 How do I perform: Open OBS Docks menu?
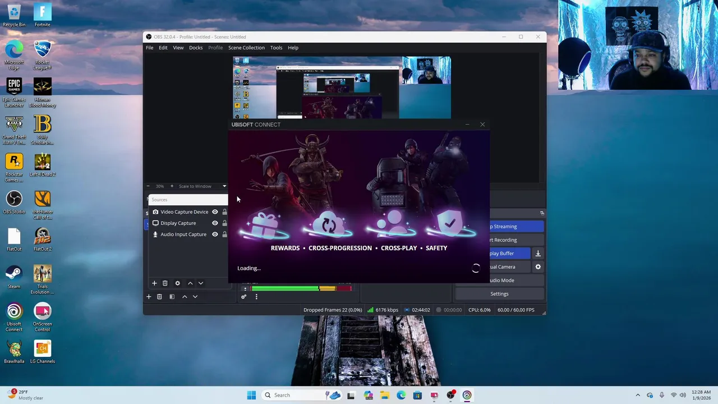pyautogui.click(x=196, y=48)
